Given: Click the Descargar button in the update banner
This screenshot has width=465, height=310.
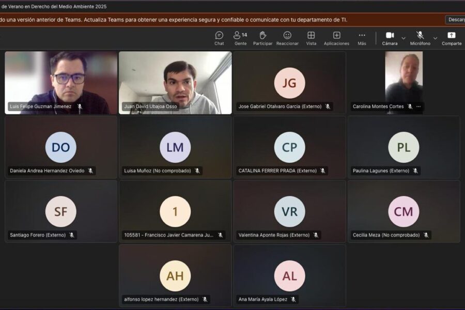Looking at the screenshot, I should pos(455,20).
